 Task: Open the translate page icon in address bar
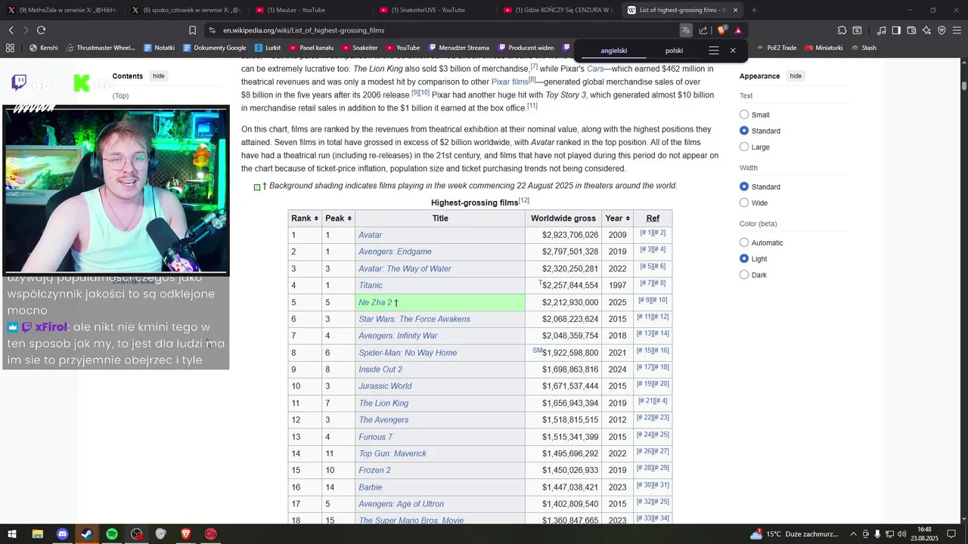coord(685,30)
